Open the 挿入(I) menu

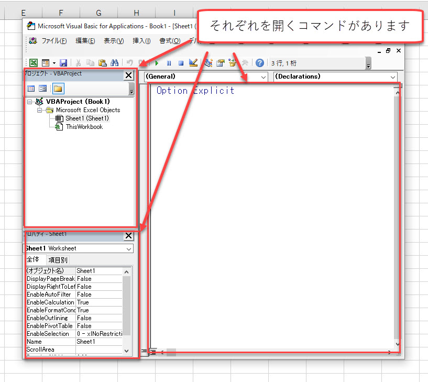point(141,41)
